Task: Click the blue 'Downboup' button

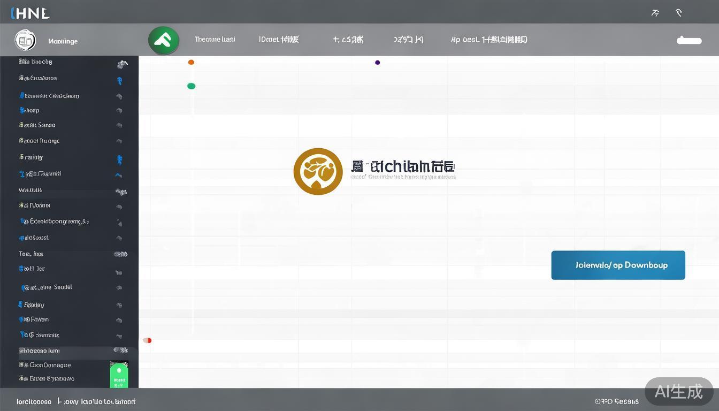Action: click(x=618, y=265)
